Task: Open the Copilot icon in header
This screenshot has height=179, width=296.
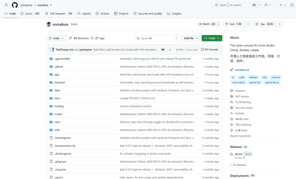Action: (x=254, y=5)
